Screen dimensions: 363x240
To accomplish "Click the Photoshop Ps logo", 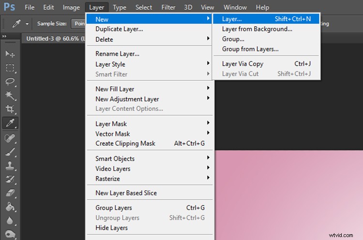I will (10, 7).
